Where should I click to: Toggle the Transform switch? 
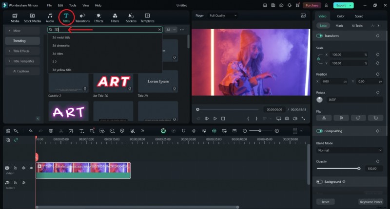pyautogui.click(x=320, y=36)
